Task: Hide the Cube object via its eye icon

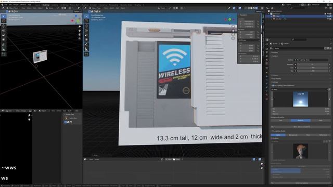Action: pos(328,16)
